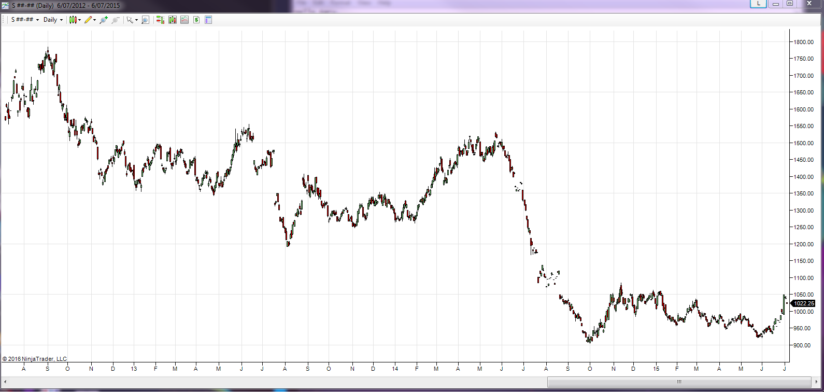The width and height of the screenshot is (824, 392).
Task: Select the candlestick chart style icon
Action: pyautogui.click(x=73, y=20)
